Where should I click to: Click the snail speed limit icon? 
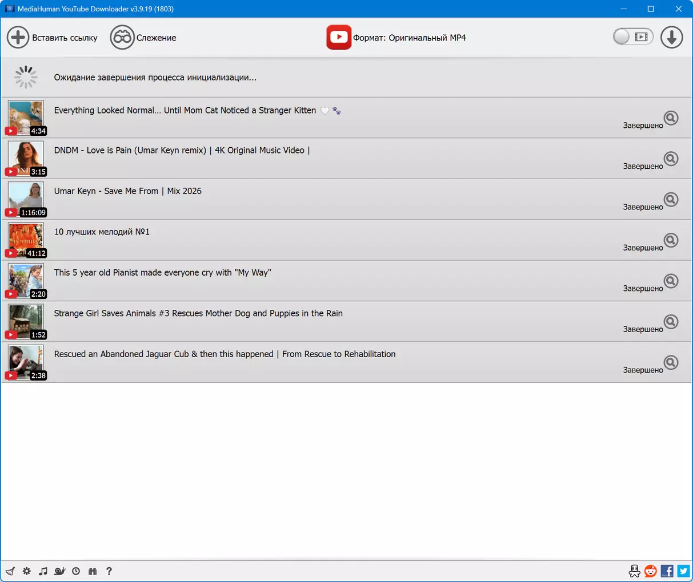click(x=59, y=571)
